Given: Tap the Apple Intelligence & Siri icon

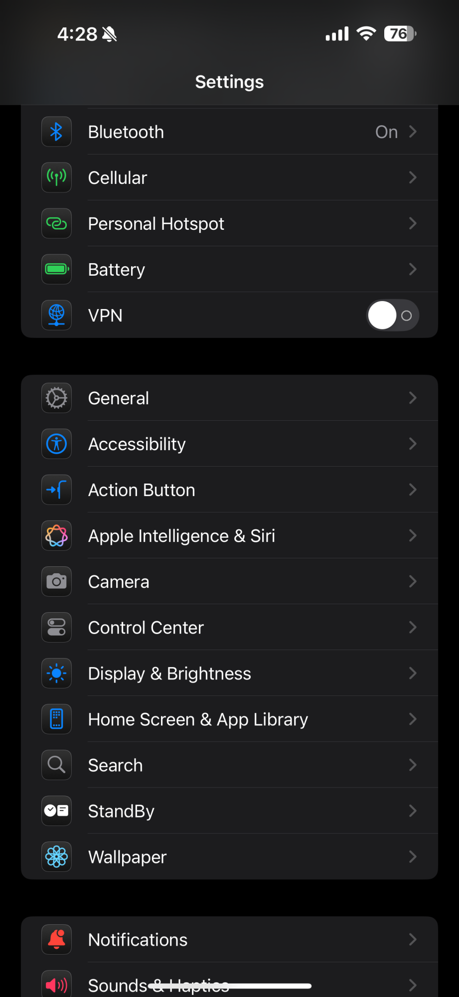Looking at the screenshot, I should click(x=56, y=535).
